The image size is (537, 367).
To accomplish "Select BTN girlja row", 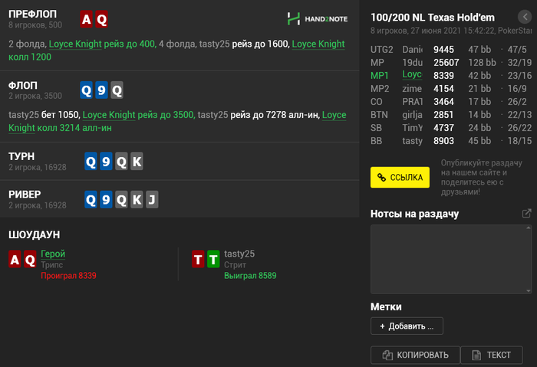I will tap(451, 115).
